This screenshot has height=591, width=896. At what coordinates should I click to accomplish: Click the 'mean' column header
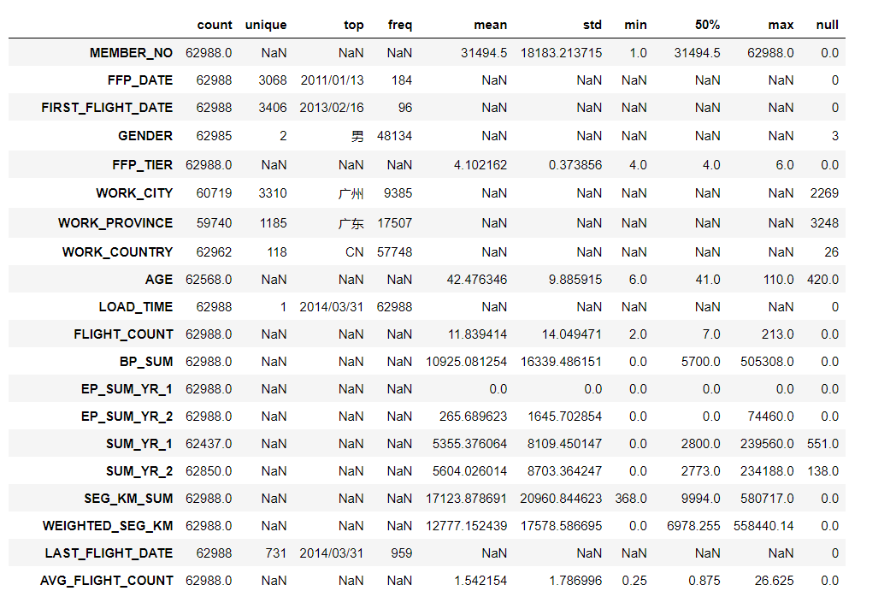pyautogui.click(x=490, y=25)
